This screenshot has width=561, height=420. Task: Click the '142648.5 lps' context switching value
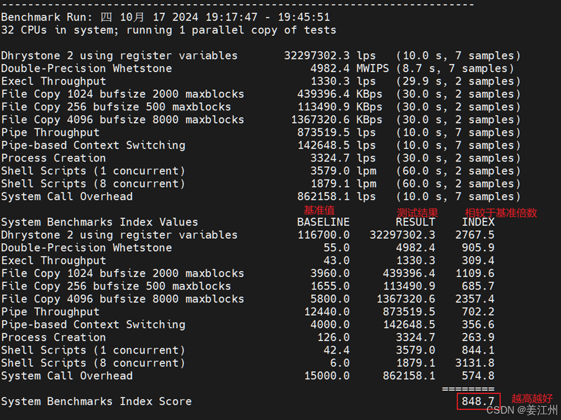336,146
